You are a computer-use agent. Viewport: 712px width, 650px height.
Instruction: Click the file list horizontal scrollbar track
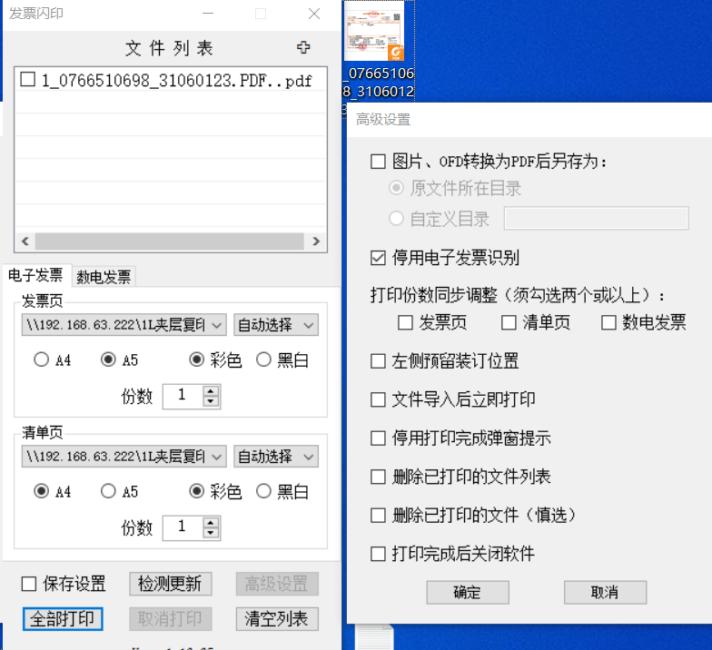(169, 241)
